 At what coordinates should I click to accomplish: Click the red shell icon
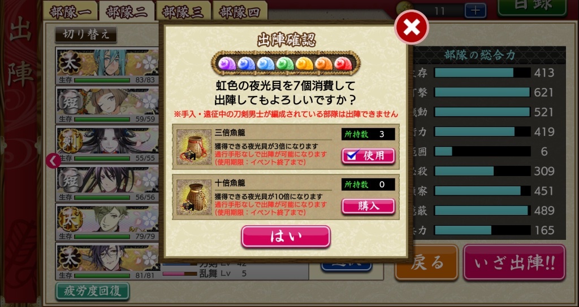343,63
